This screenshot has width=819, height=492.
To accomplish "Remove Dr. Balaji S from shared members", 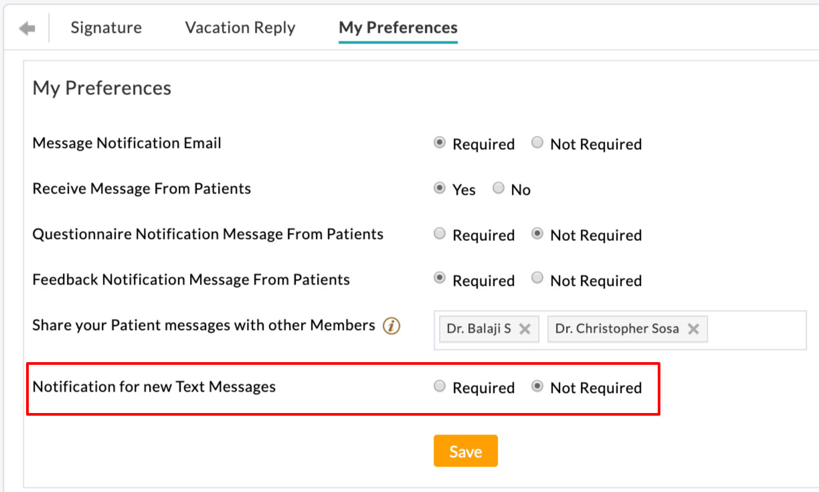I will coord(525,329).
